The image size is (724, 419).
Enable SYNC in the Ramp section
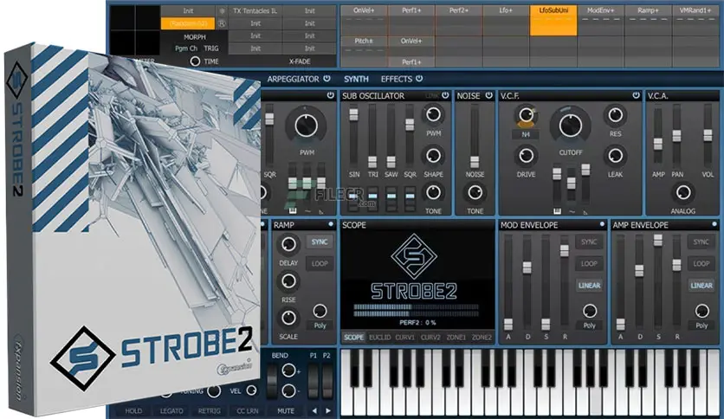pyautogui.click(x=318, y=242)
